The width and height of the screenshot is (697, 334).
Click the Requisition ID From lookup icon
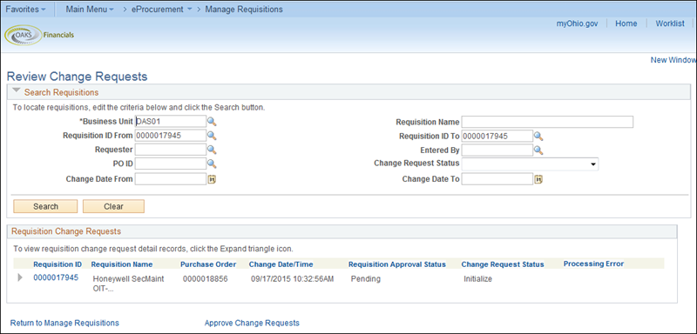(x=212, y=136)
